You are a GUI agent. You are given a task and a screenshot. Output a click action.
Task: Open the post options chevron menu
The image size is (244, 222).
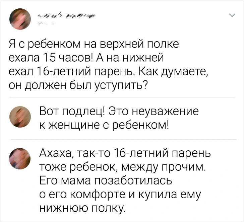pos(232,15)
